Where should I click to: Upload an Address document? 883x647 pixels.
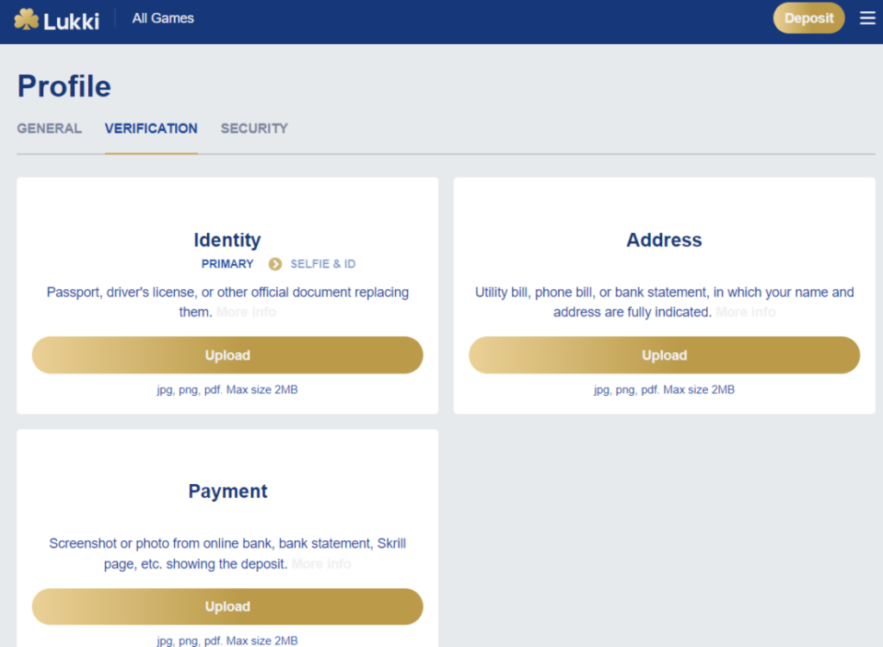(664, 355)
